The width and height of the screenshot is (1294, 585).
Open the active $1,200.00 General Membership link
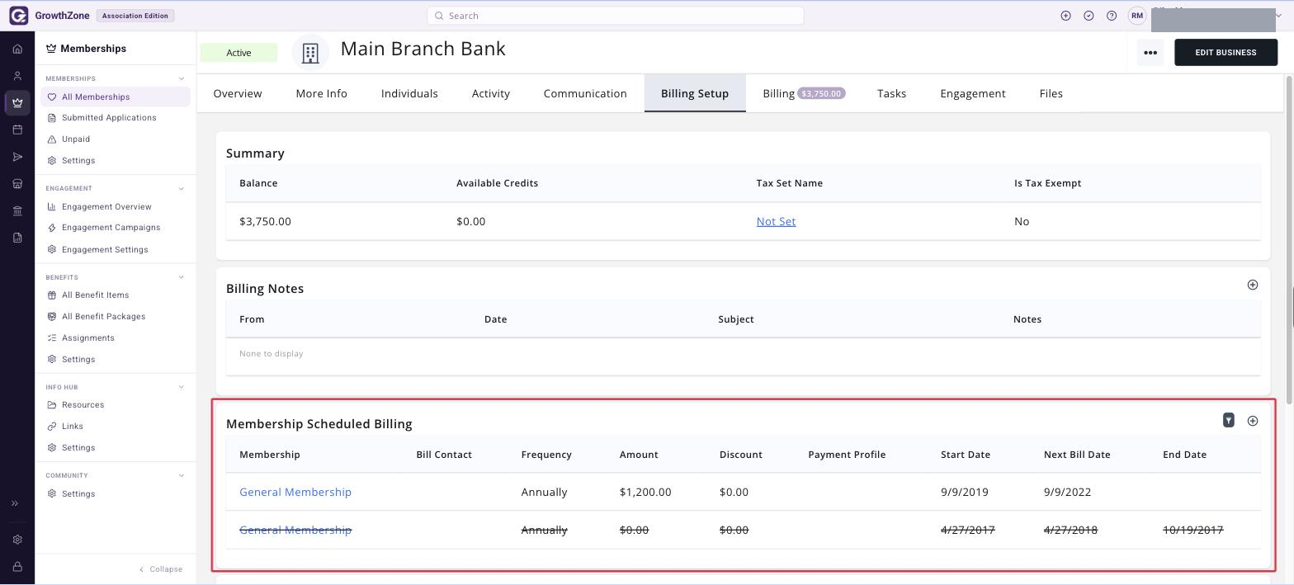[x=295, y=492]
